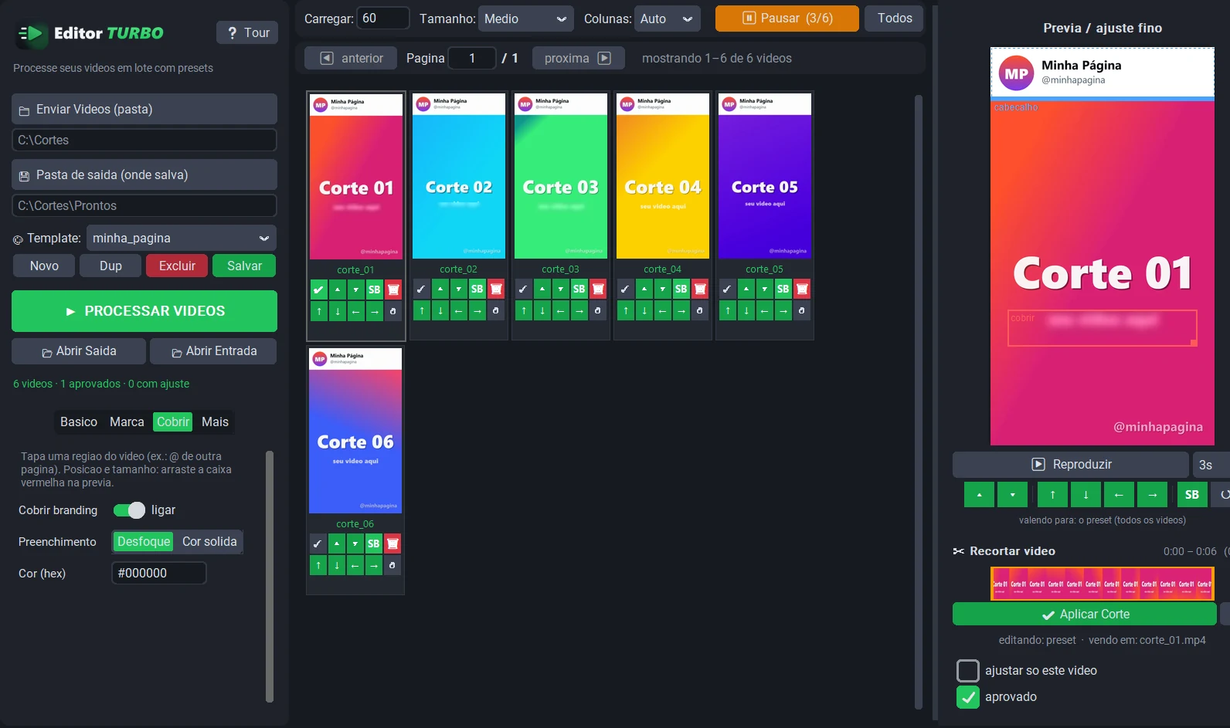This screenshot has width=1230, height=728.
Task: Uncheck the 'aprovado' checkbox
Action: point(968,696)
